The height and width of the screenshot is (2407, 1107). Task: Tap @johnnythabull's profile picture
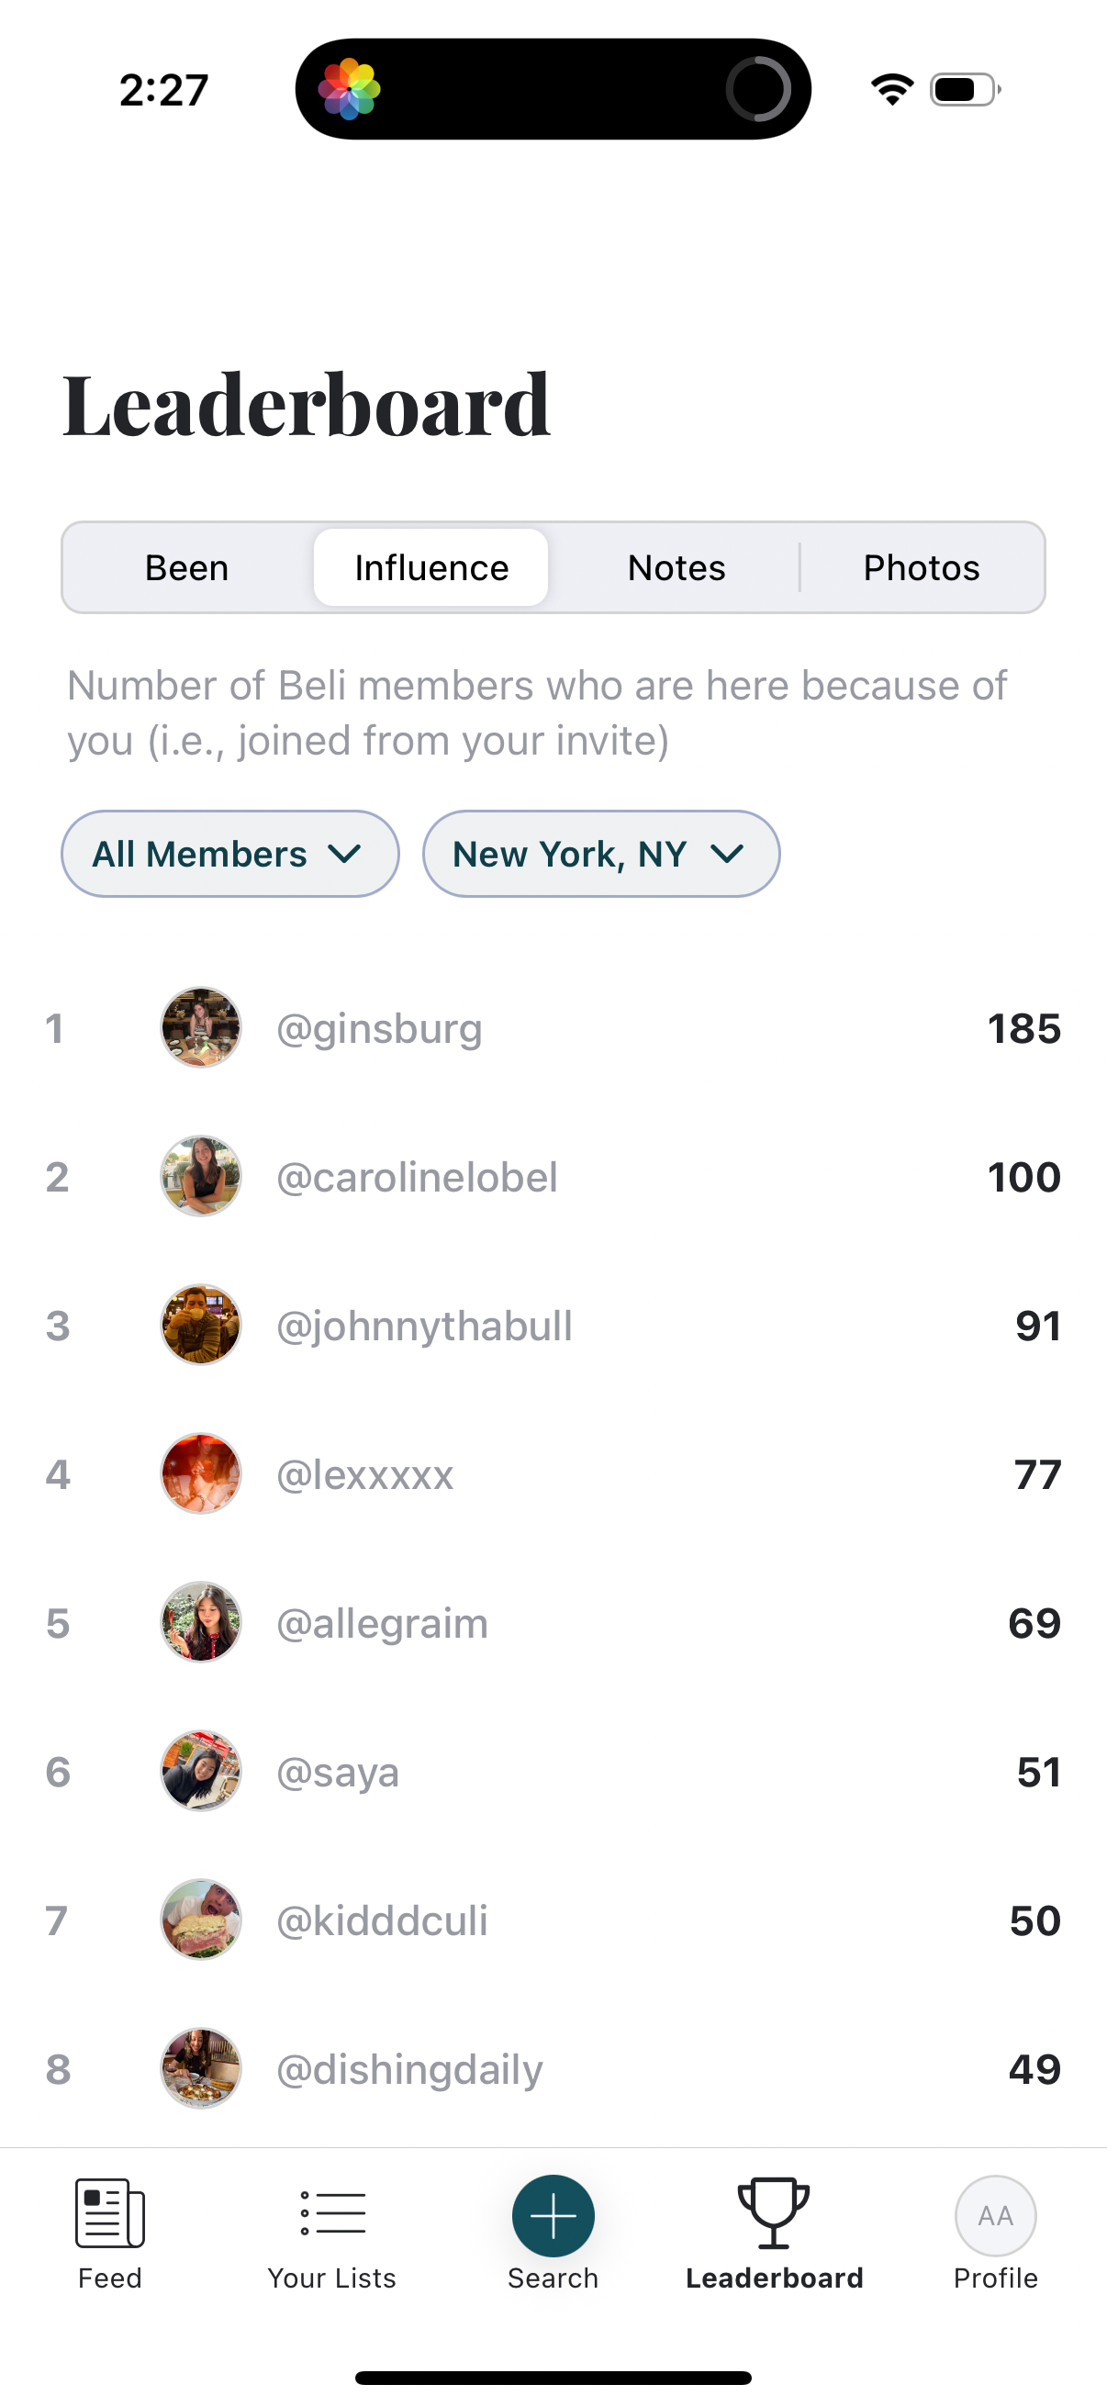pos(201,1325)
